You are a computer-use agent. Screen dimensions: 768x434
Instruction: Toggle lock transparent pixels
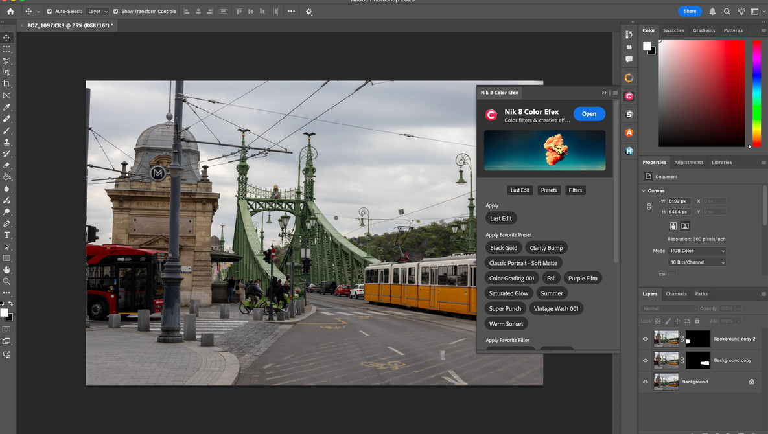(x=658, y=321)
